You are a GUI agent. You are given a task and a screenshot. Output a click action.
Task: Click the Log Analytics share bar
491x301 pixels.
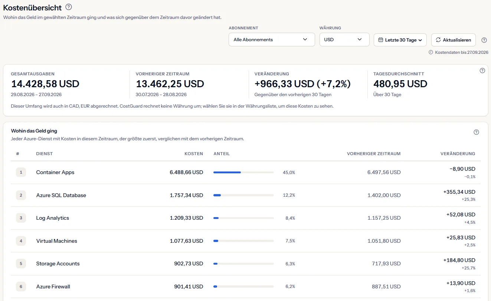243,218
